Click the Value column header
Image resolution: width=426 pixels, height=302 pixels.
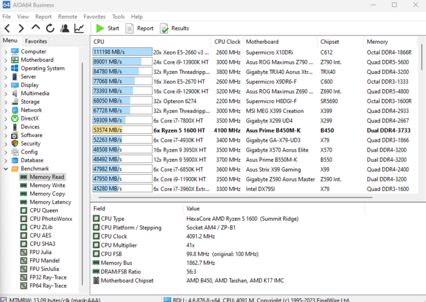tap(274, 209)
